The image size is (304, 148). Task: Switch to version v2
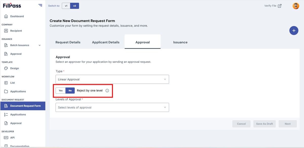tap(74, 6)
